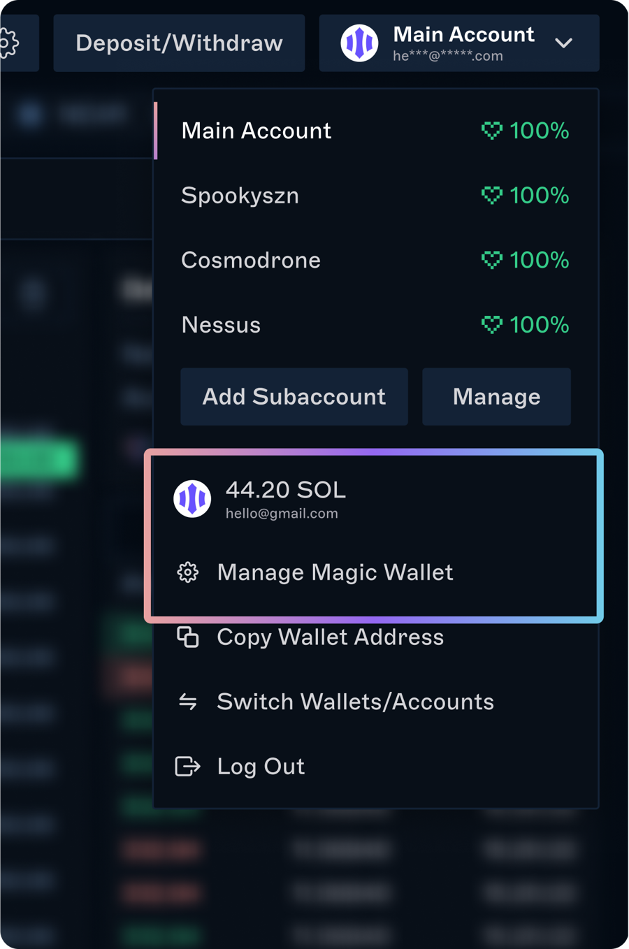Switch to the Spookyszn subaccount
Screen dimensions: 629x949
[x=240, y=196]
